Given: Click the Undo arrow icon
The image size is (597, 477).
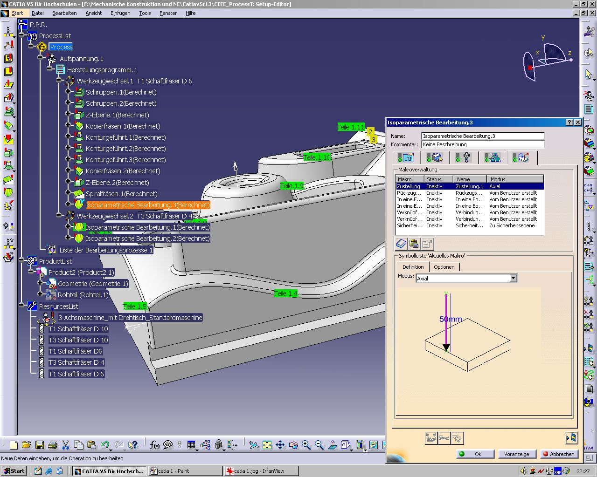Looking at the screenshot, I should 105,445.
